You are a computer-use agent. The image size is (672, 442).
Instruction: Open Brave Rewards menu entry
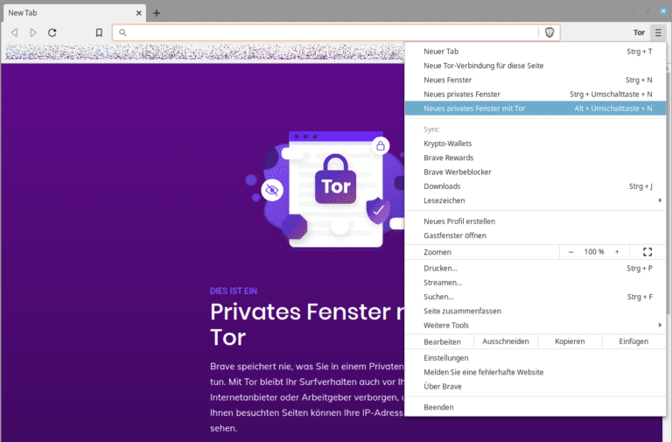click(x=535, y=158)
